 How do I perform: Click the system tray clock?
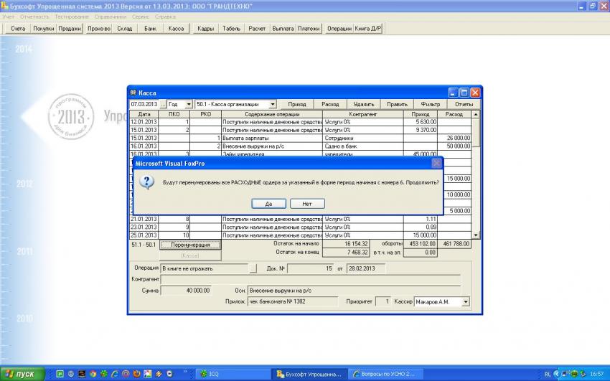[x=596, y=374]
